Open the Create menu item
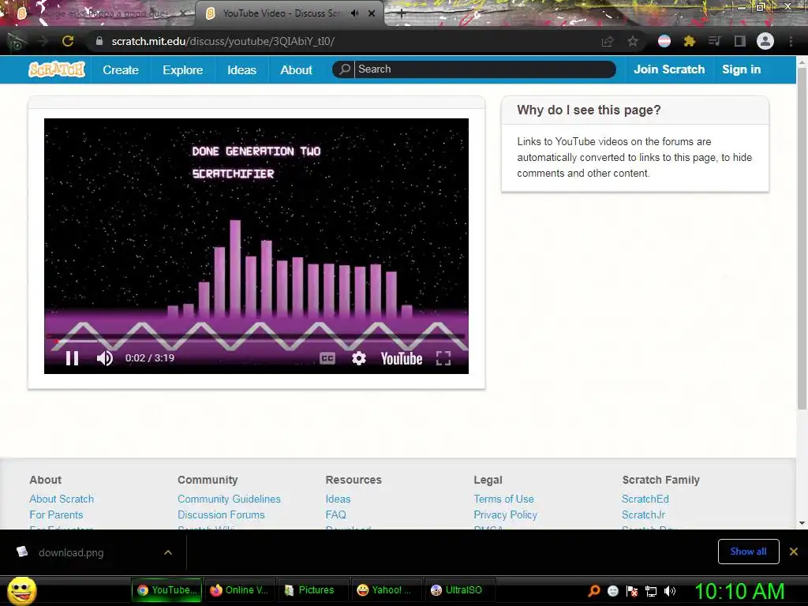This screenshot has height=606, width=808. tap(121, 69)
